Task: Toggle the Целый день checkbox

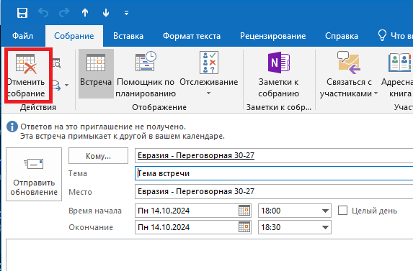Action: 342,211
